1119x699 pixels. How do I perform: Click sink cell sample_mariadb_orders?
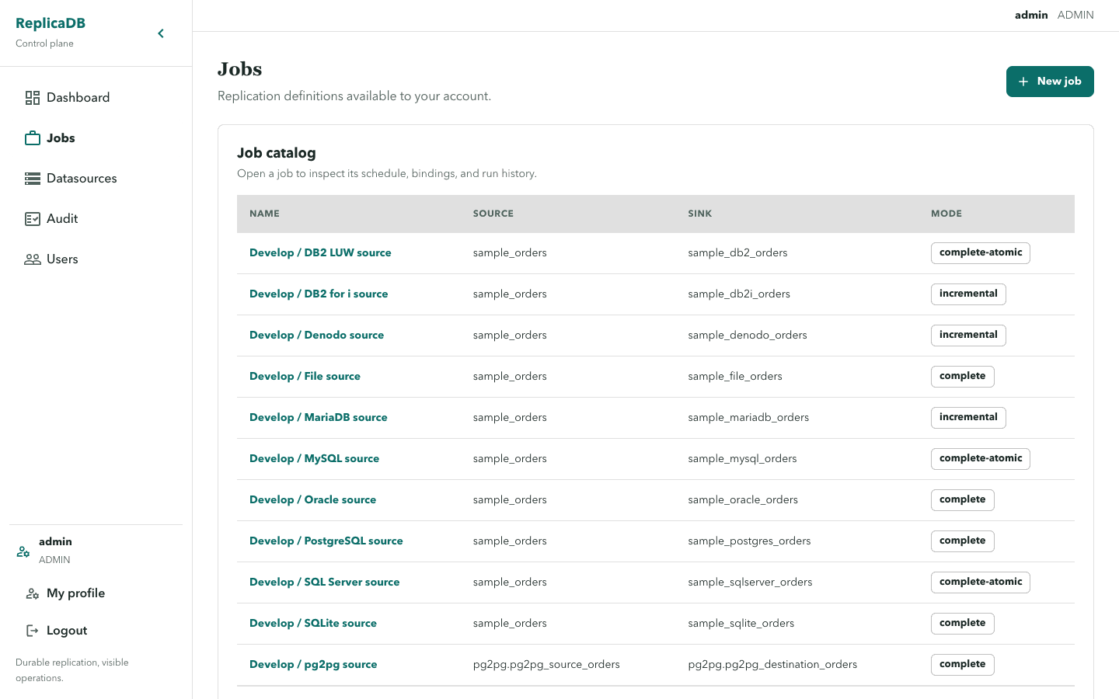tap(748, 418)
